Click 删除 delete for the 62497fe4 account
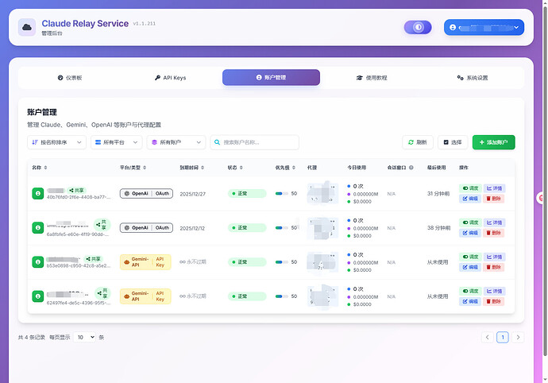The image size is (548, 383). [493, 301]
